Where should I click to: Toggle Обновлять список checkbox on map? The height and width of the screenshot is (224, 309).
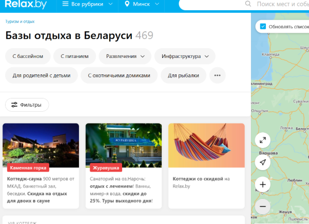[263, 27]
